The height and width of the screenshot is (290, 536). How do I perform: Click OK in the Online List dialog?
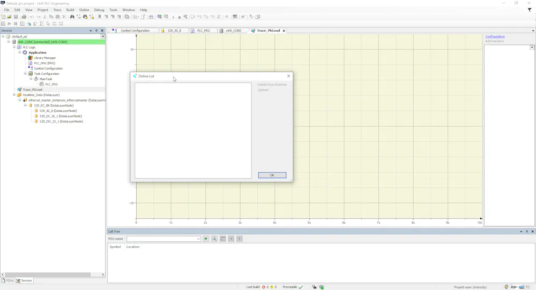[x=272, y=175]
